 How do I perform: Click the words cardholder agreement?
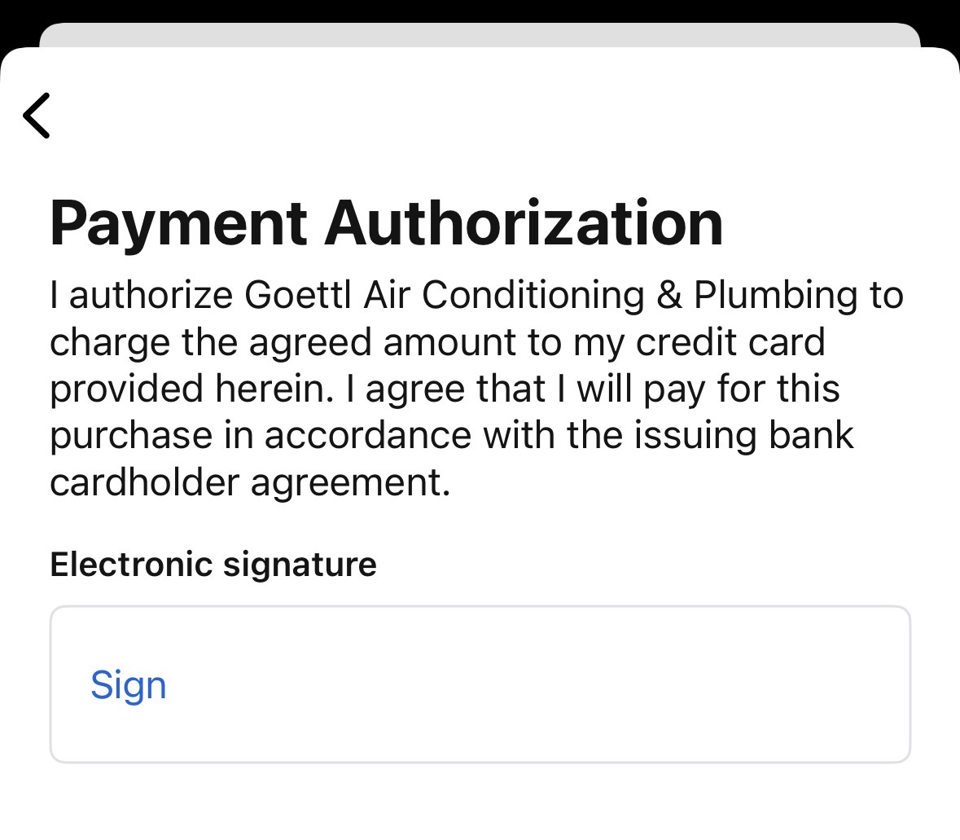coord(250,482)
